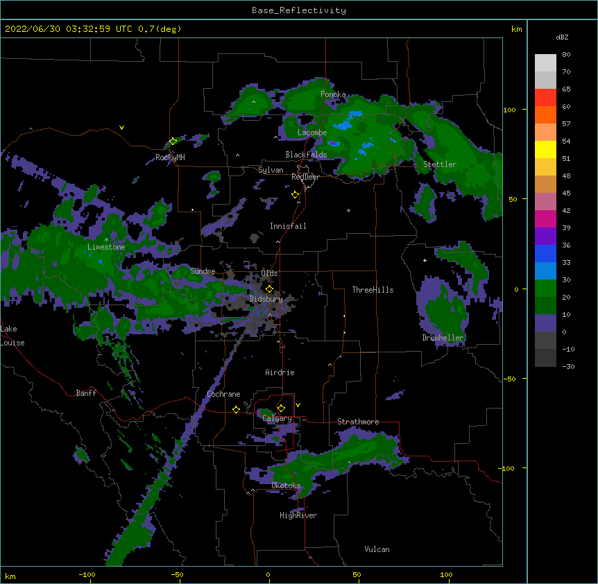Click the RedDeer city label
Image resolution: width=598 pixels, height=584 pixels.
pos(305,177)
